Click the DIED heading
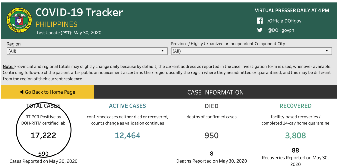 (x=212, y=106)
